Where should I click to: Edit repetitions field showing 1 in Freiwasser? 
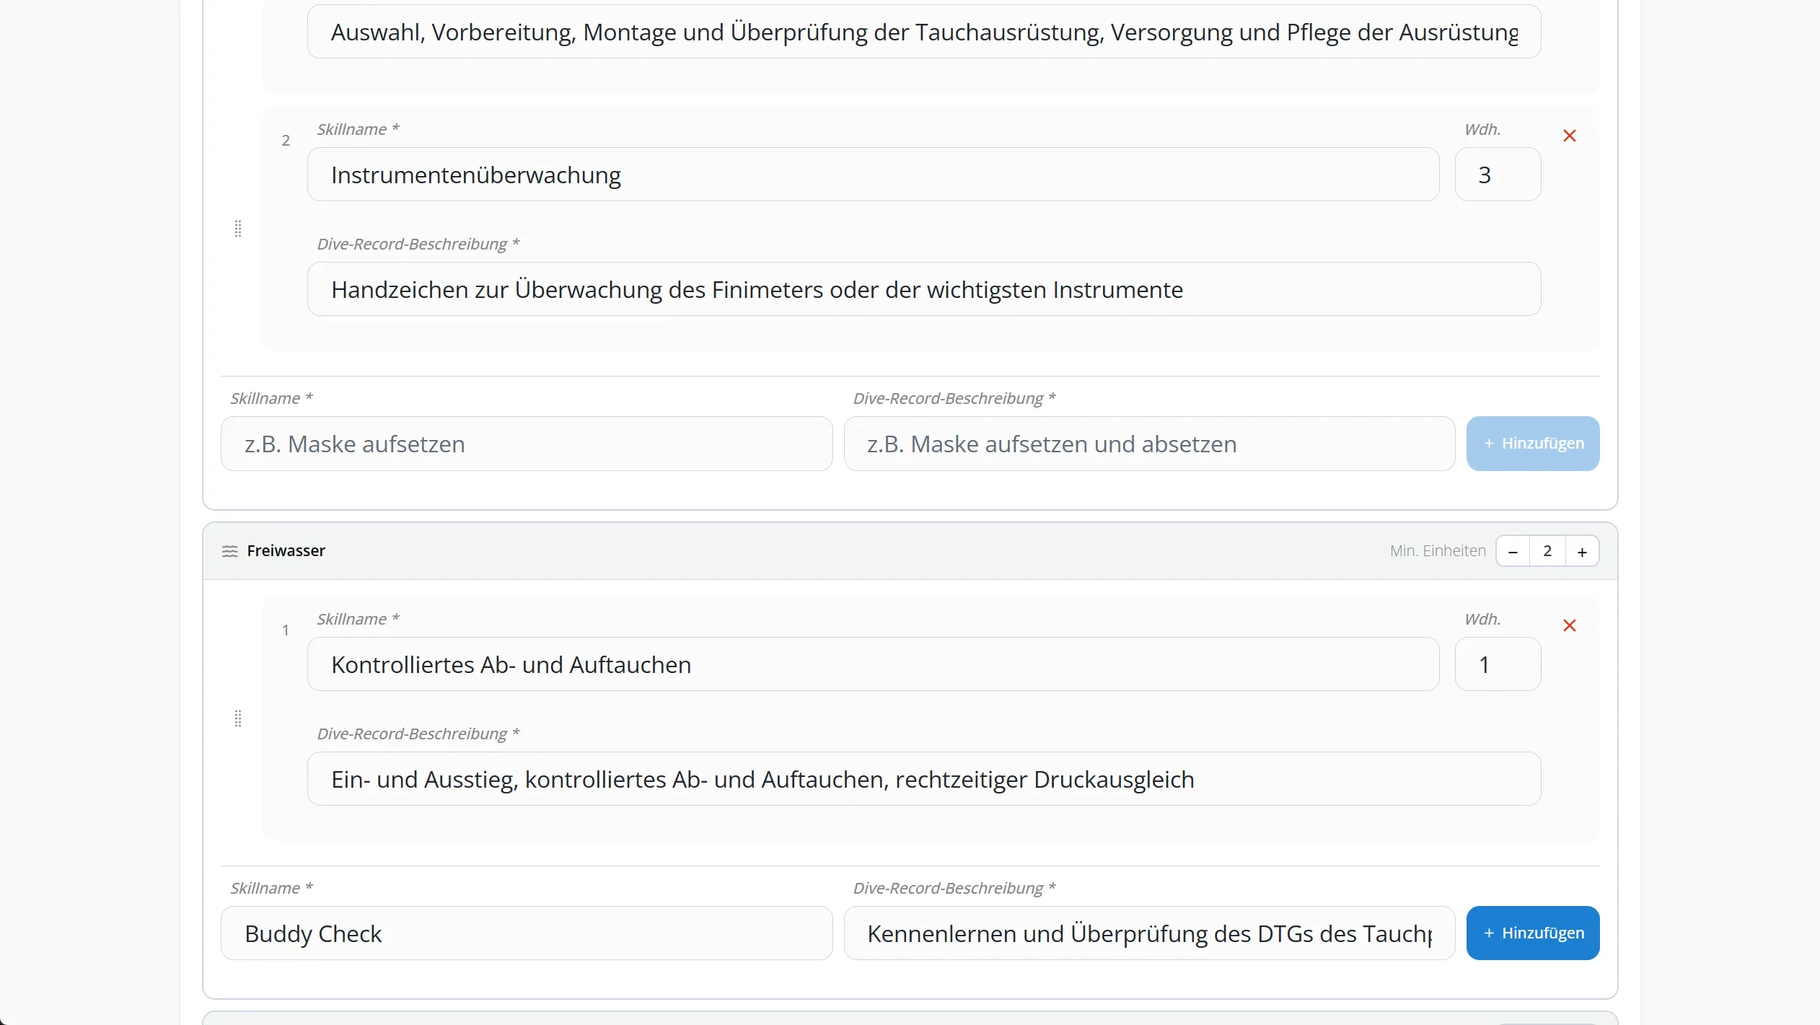click(1498, 664)
